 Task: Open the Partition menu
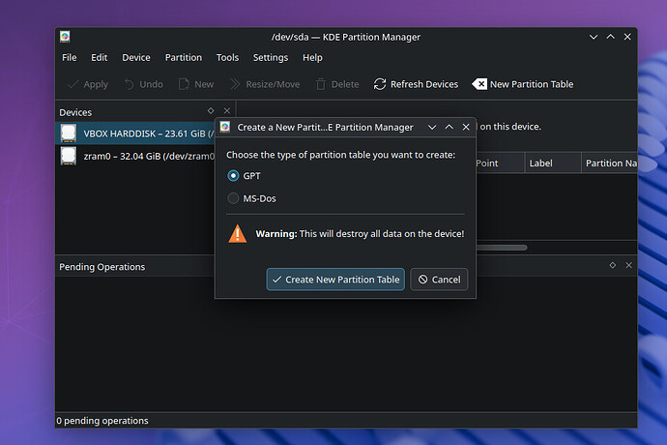[x=184, y=57]
